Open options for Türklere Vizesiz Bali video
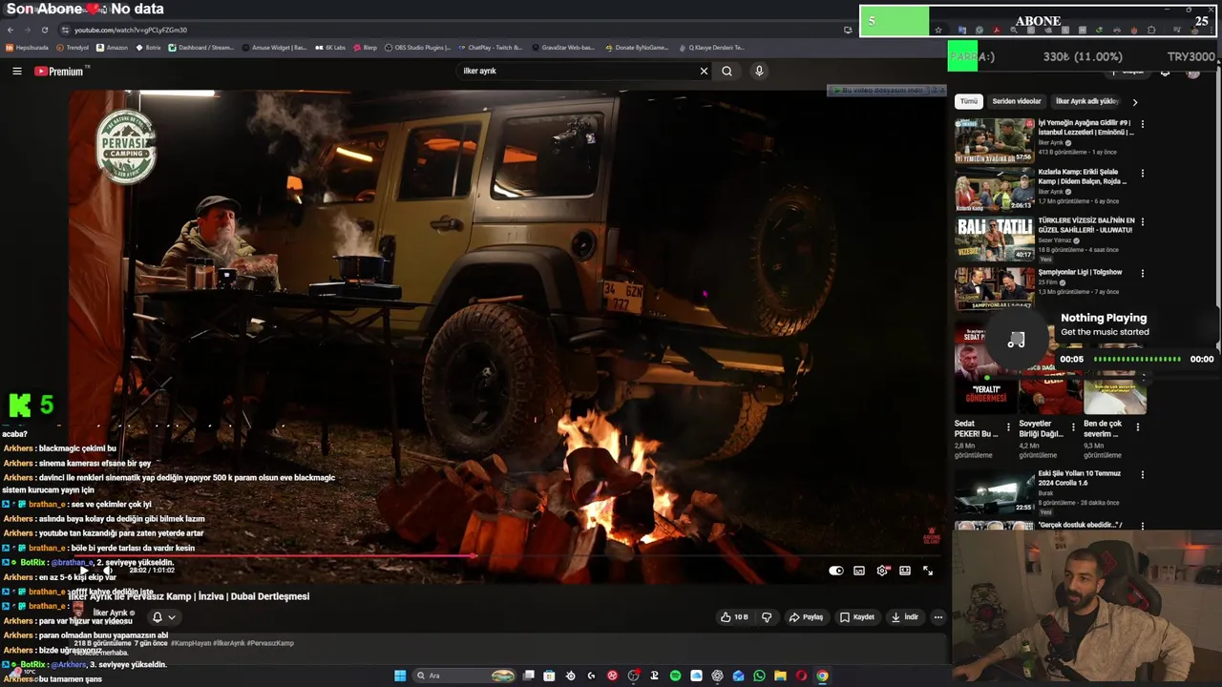This screenshot has width=1222, height=687. pos(1142,221)
